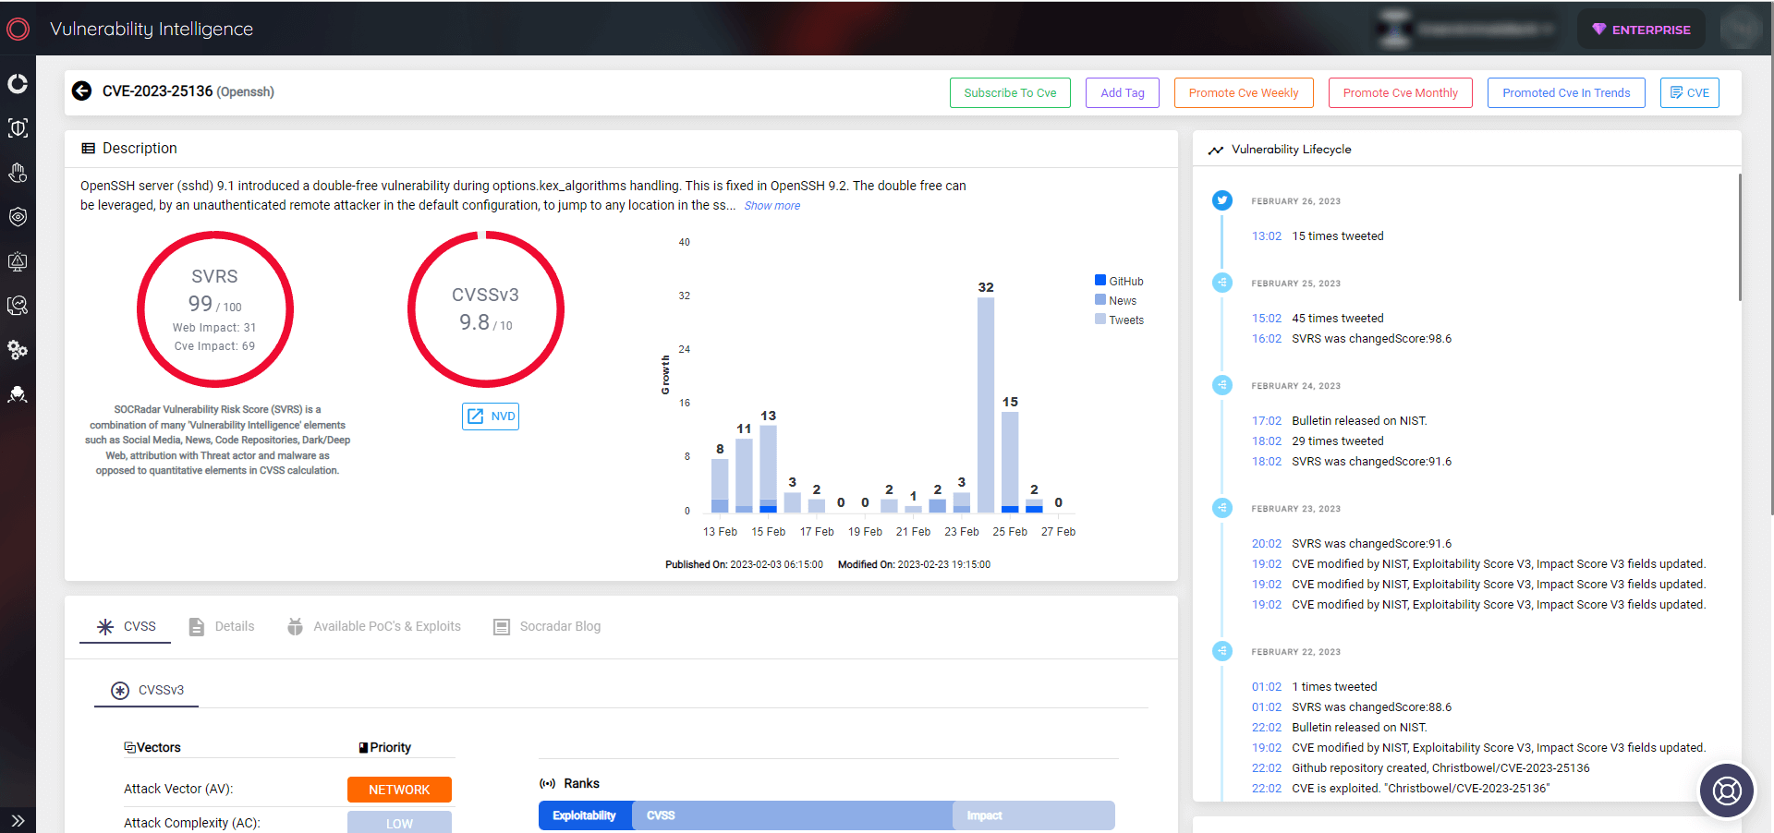
Task: Click the NETWORK attack vector badge
Action: tap(399, 790)
